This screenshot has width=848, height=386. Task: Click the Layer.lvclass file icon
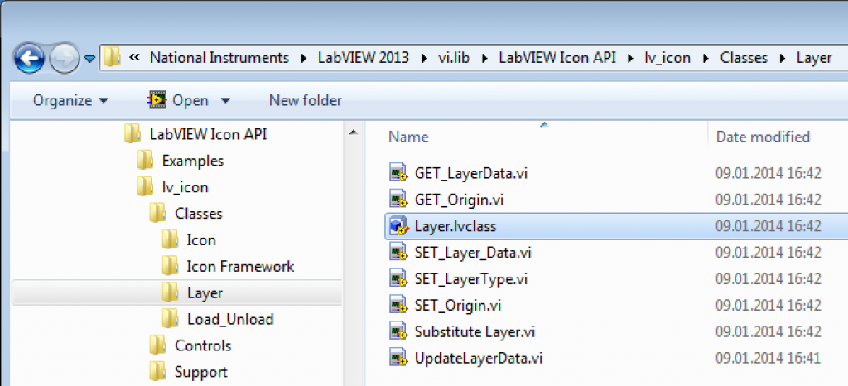click(398, 226)
